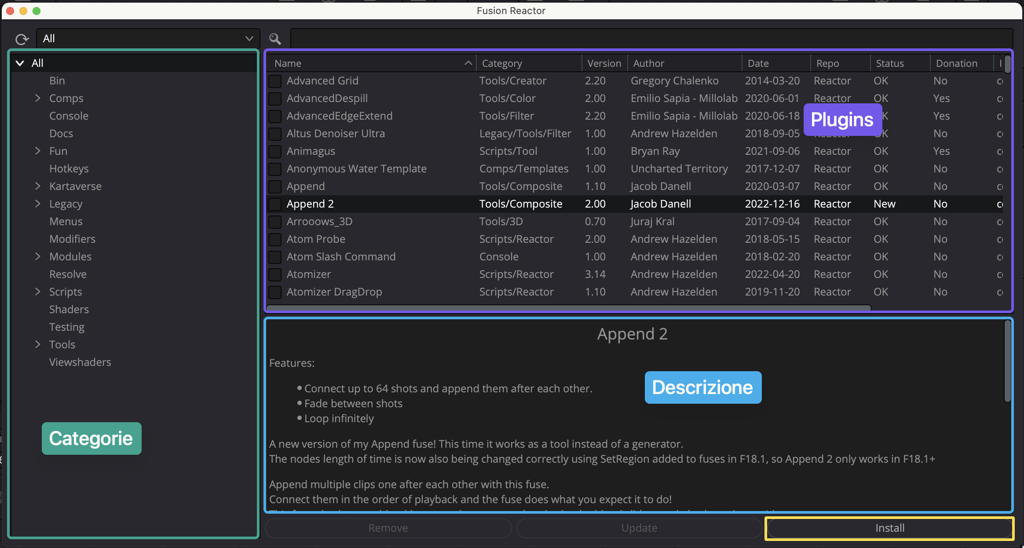Viewport: 1024px width, 548px height.
Task: Check the Advanced Grid checkbox
Action: (275, 81)
